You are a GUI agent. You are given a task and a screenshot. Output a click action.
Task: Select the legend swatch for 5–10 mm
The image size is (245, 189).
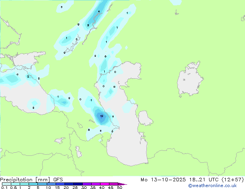(42, 184)
